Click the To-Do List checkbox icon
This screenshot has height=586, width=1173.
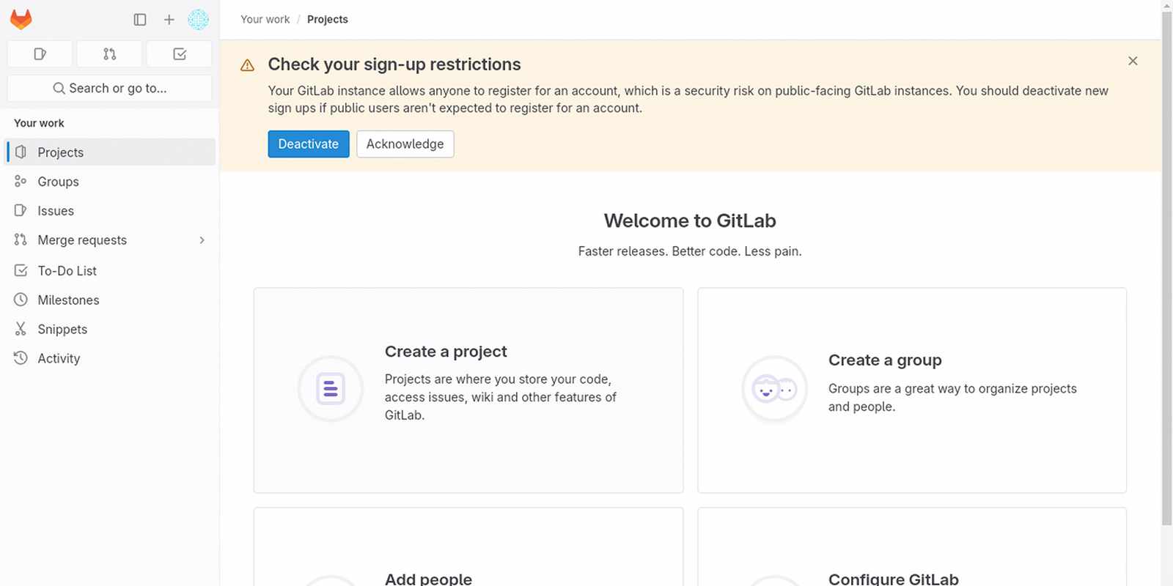pyautogui.click(x=21, y=270)
